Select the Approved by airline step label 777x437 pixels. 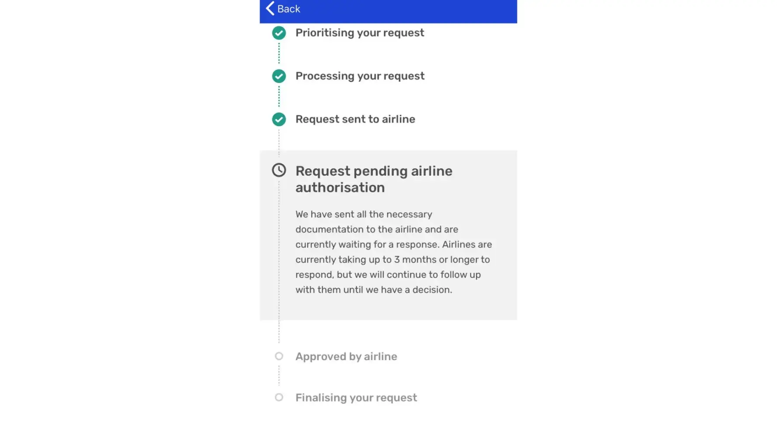[x=346, y=357]
